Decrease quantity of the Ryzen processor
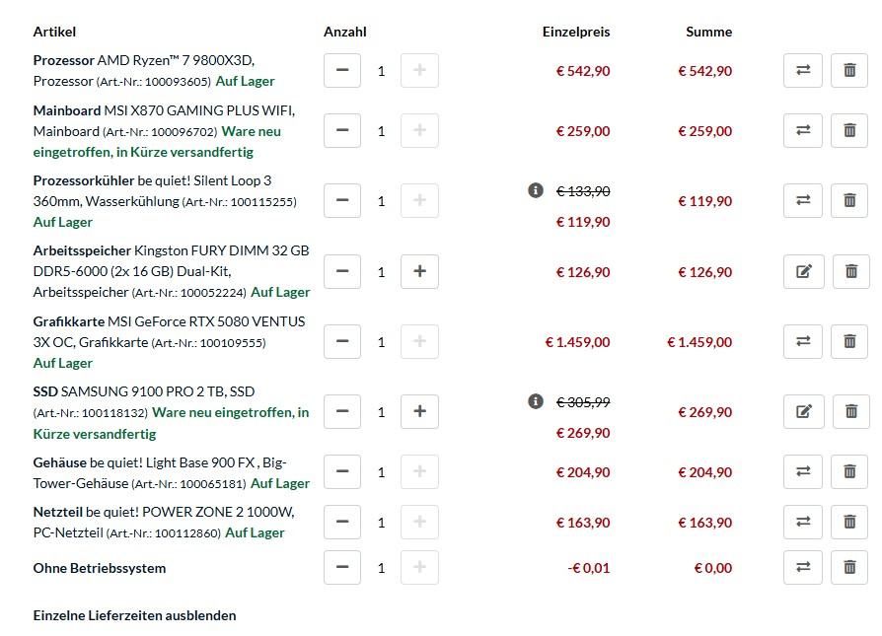The height and width of the screenshot is (636, 882). pos(342,71)
